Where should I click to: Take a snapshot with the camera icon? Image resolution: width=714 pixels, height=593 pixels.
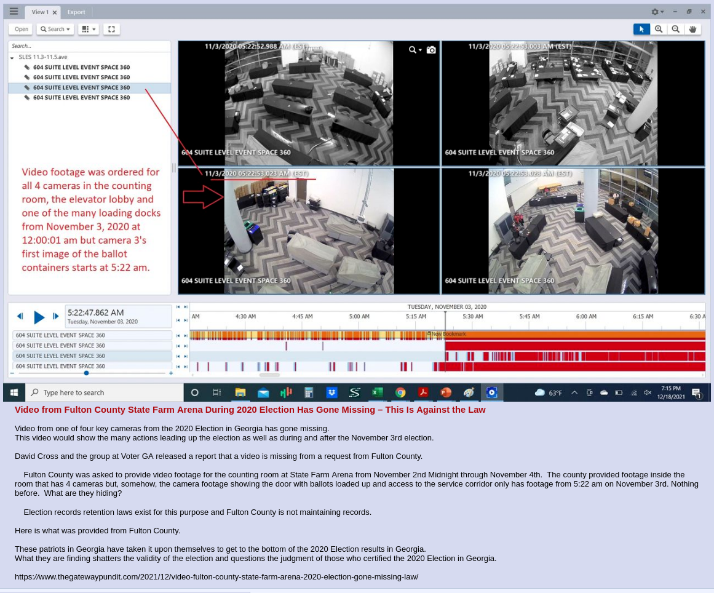tap(430, 50)
